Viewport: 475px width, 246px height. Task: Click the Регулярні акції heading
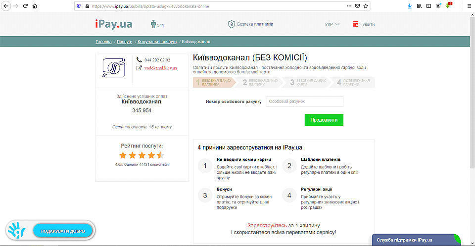tap(317, 189)
